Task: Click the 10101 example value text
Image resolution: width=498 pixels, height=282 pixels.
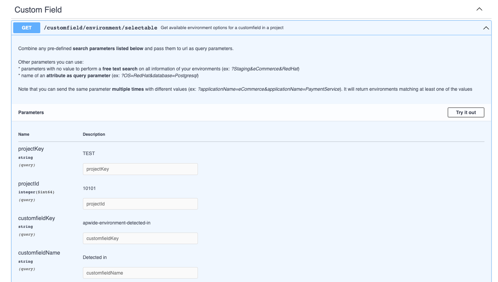Action: click(89, 188)
